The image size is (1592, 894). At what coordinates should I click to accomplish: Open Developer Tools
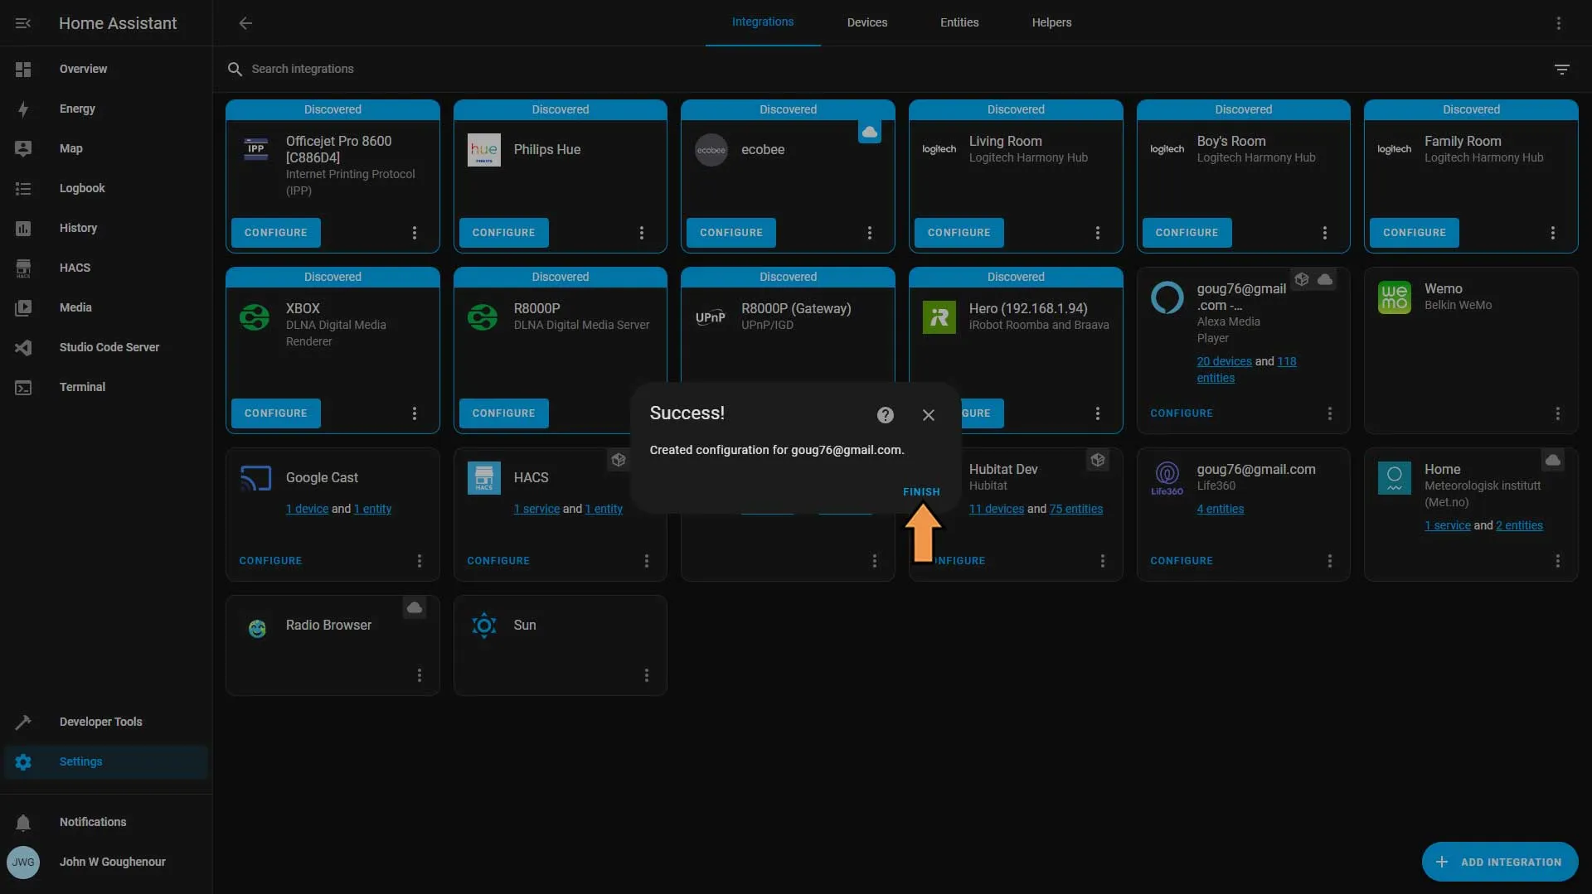coord(106,722)
